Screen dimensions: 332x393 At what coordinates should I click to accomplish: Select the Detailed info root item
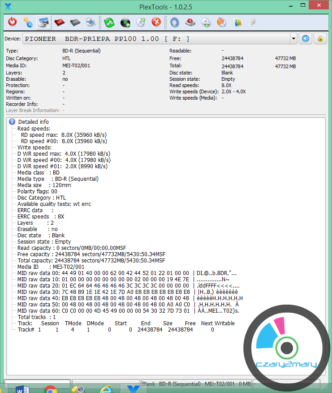[x=33, y=122]
